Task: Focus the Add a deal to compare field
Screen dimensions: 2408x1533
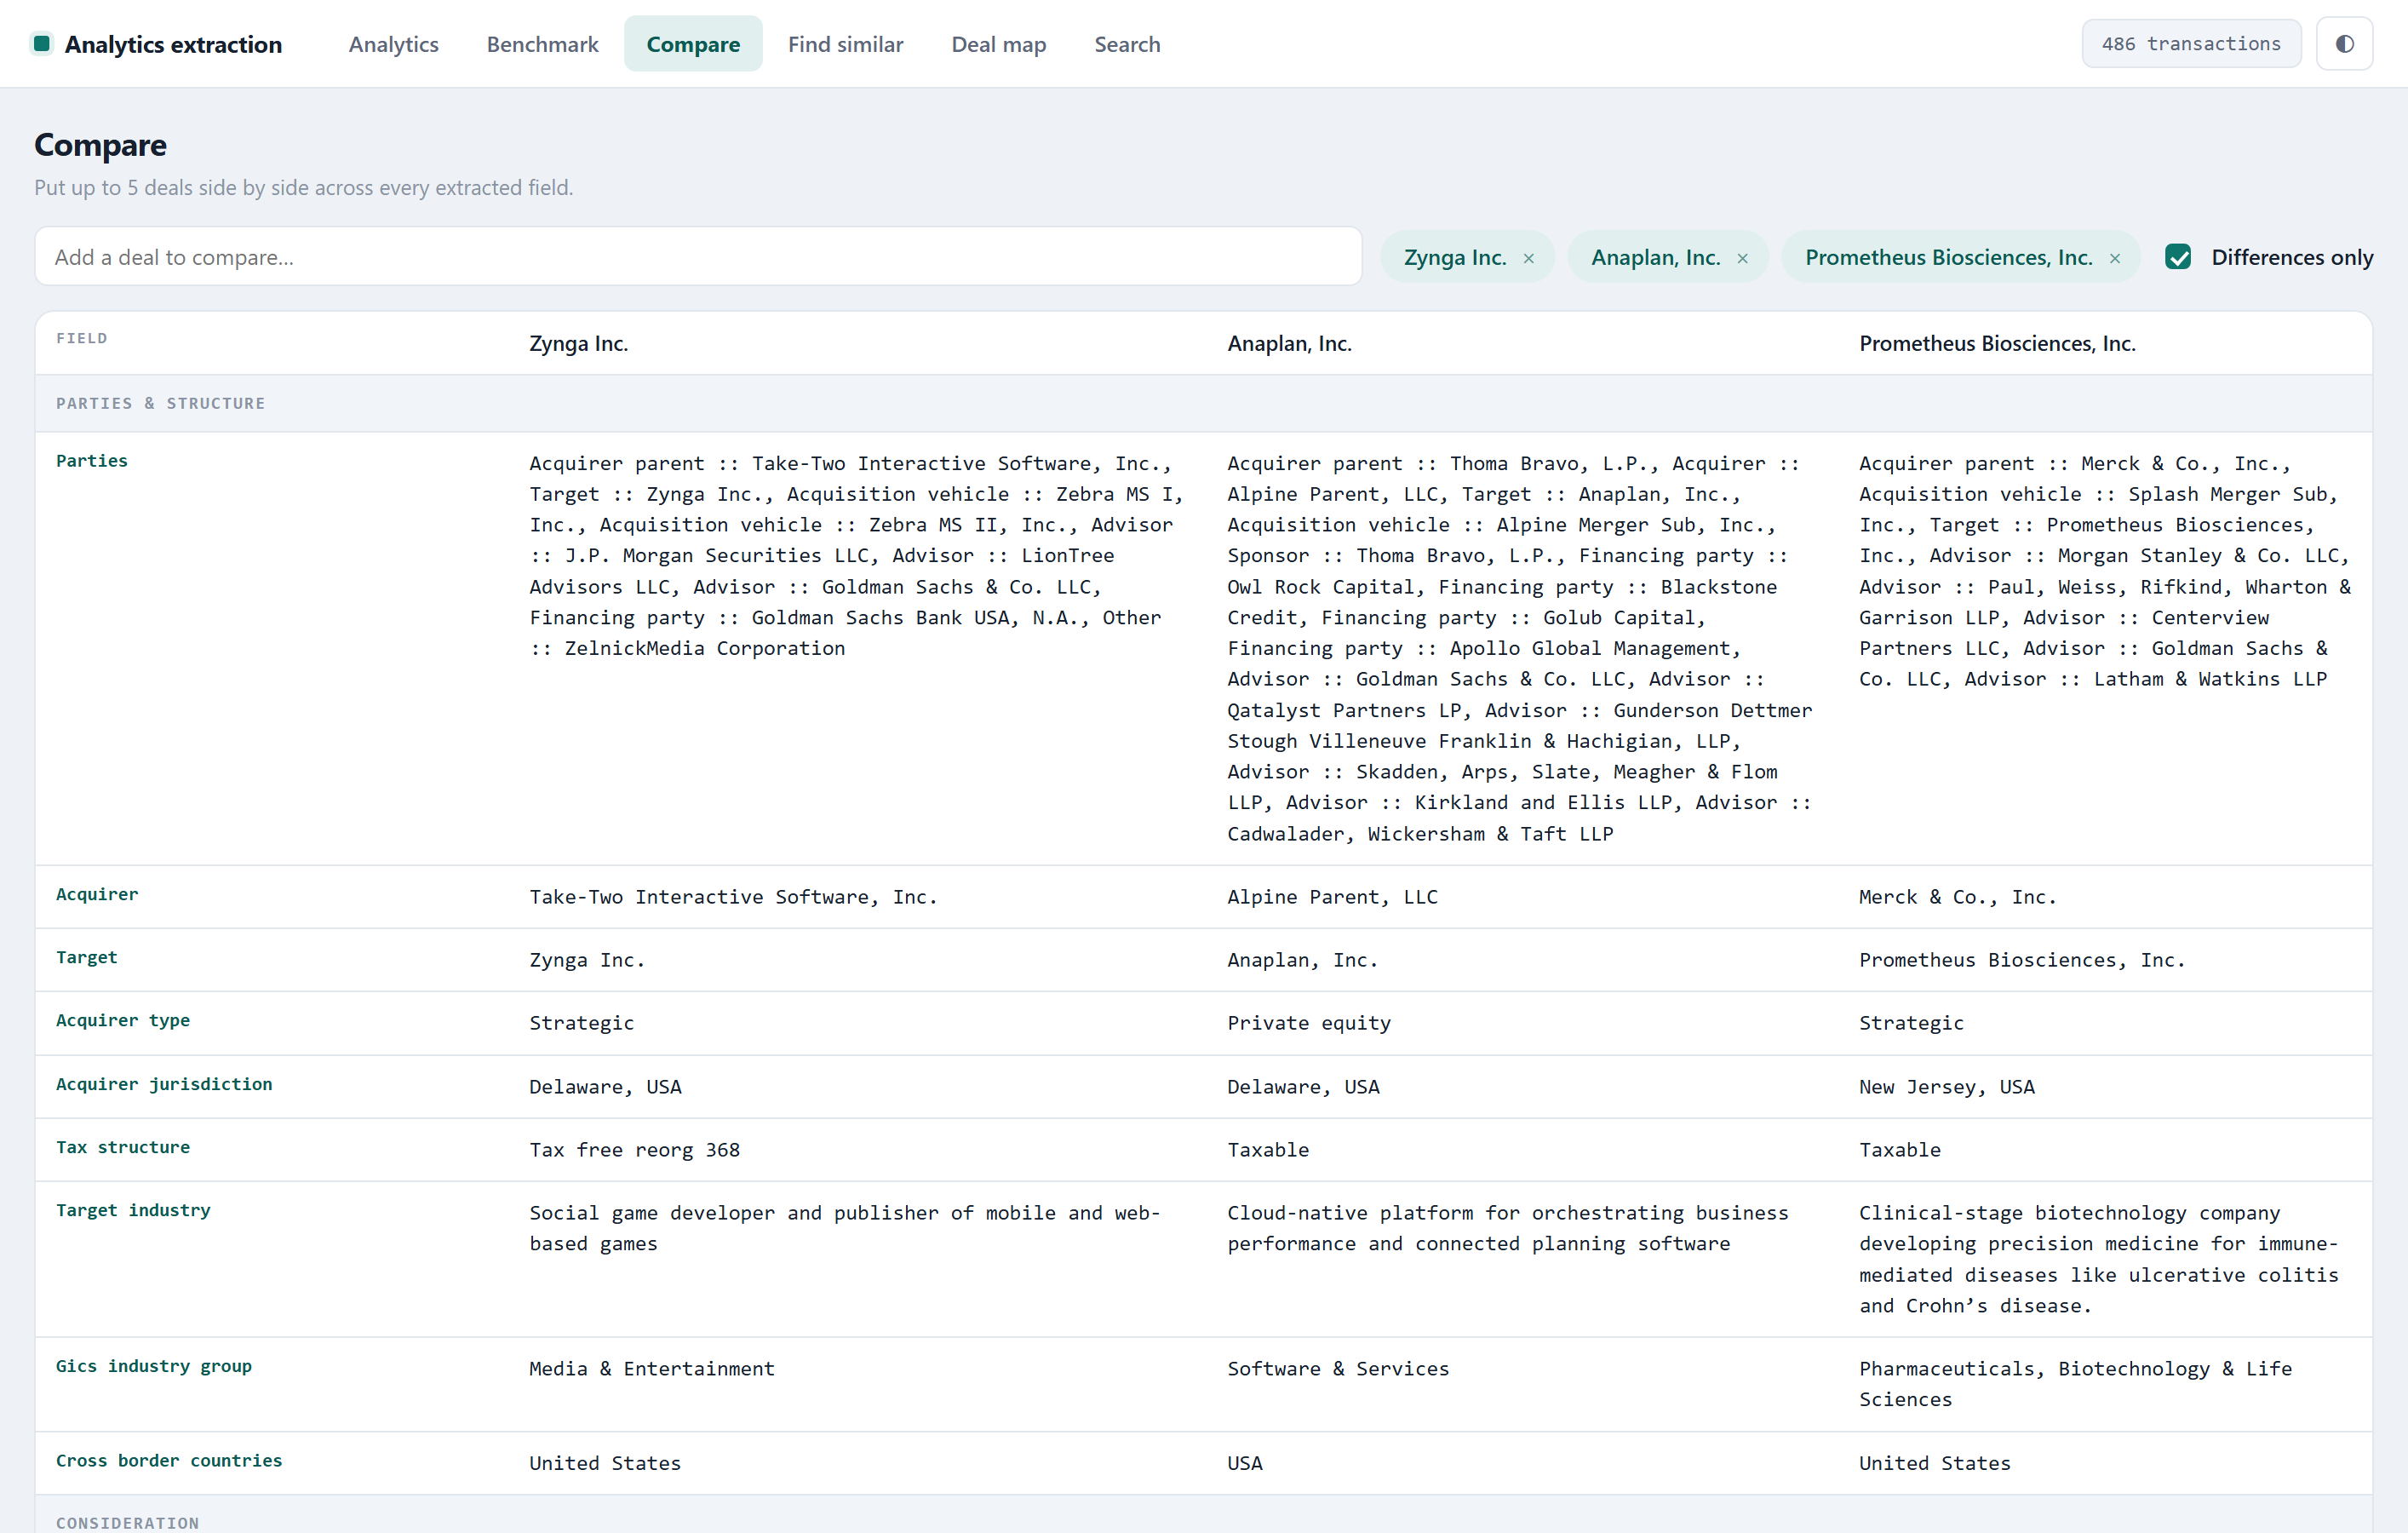Action: point(698,257)
